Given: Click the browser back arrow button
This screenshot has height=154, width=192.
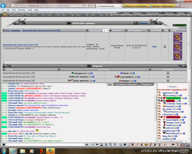Looking at the screenshot, I should 3,6.
